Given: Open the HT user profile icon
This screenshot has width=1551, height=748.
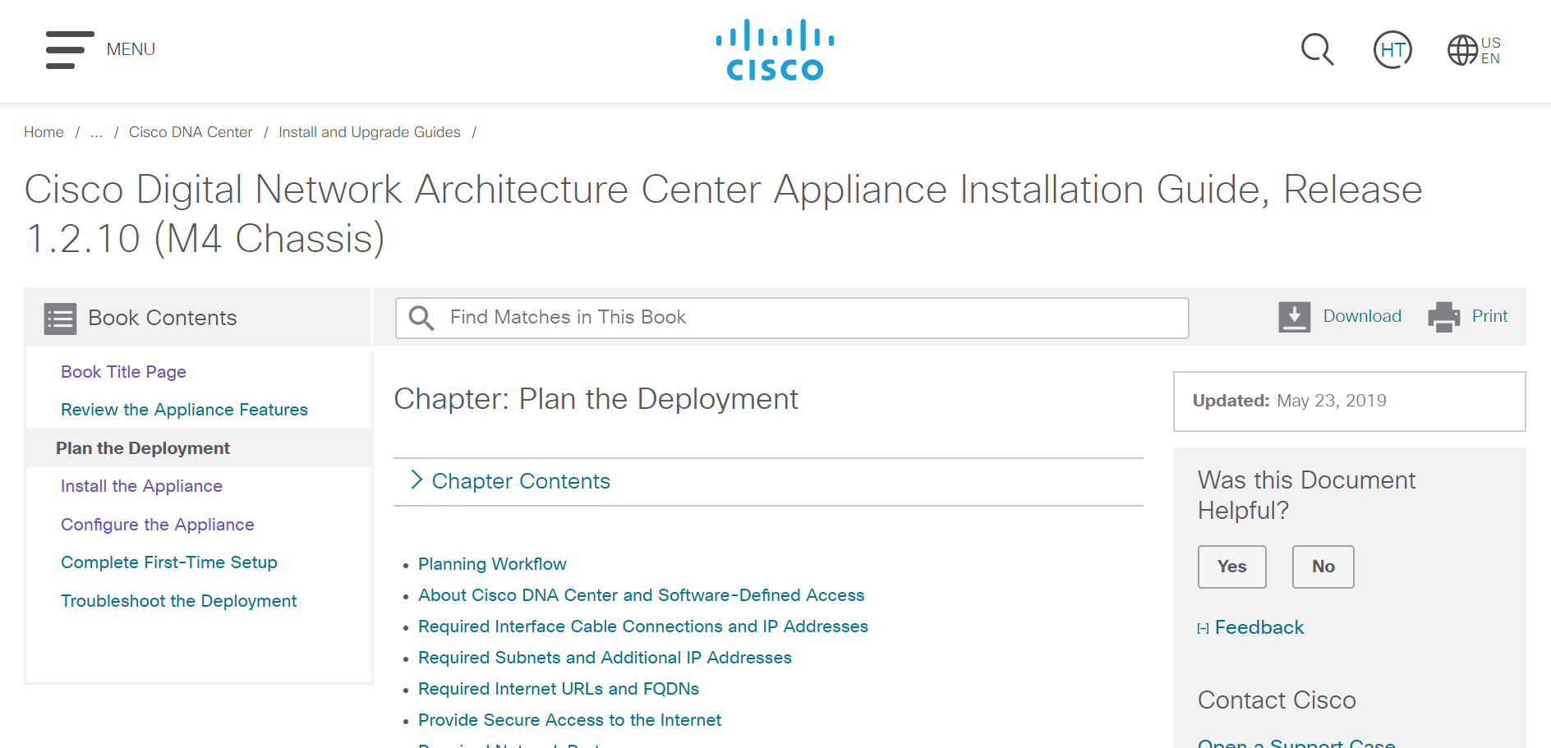Looking at the screenshot, I should [1392, 50].
